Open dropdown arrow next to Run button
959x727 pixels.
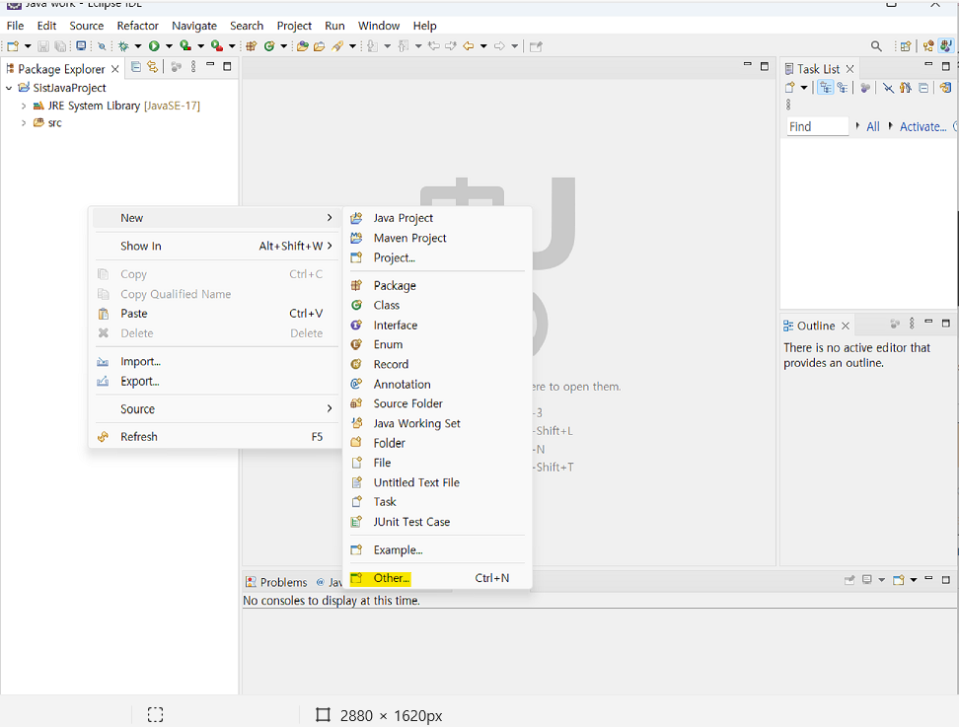coord(169,45)
